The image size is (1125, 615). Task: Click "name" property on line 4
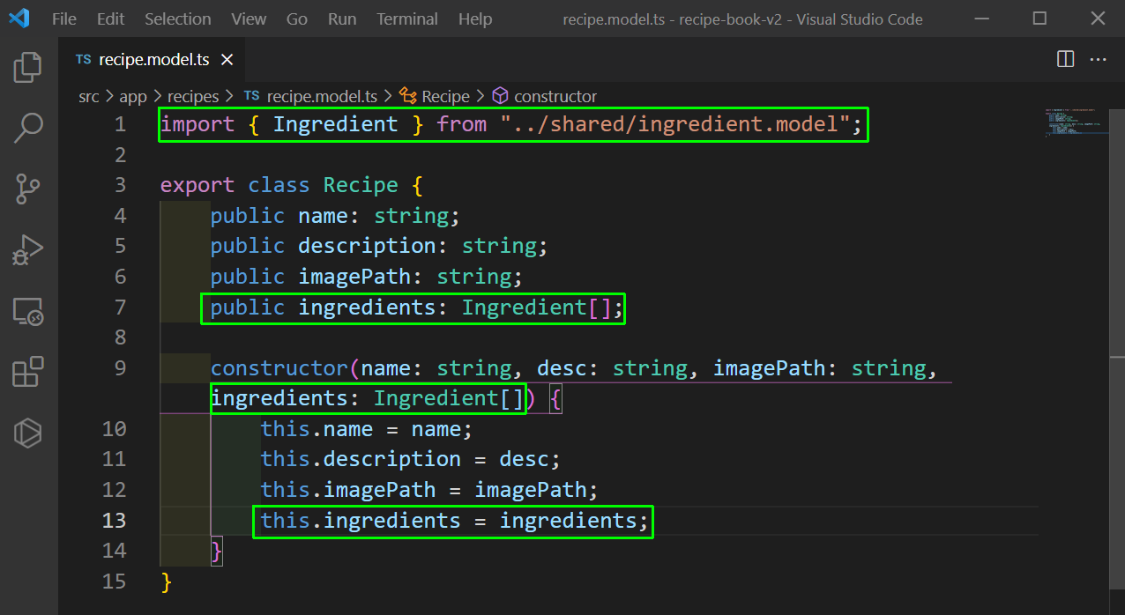pos(323,216)
